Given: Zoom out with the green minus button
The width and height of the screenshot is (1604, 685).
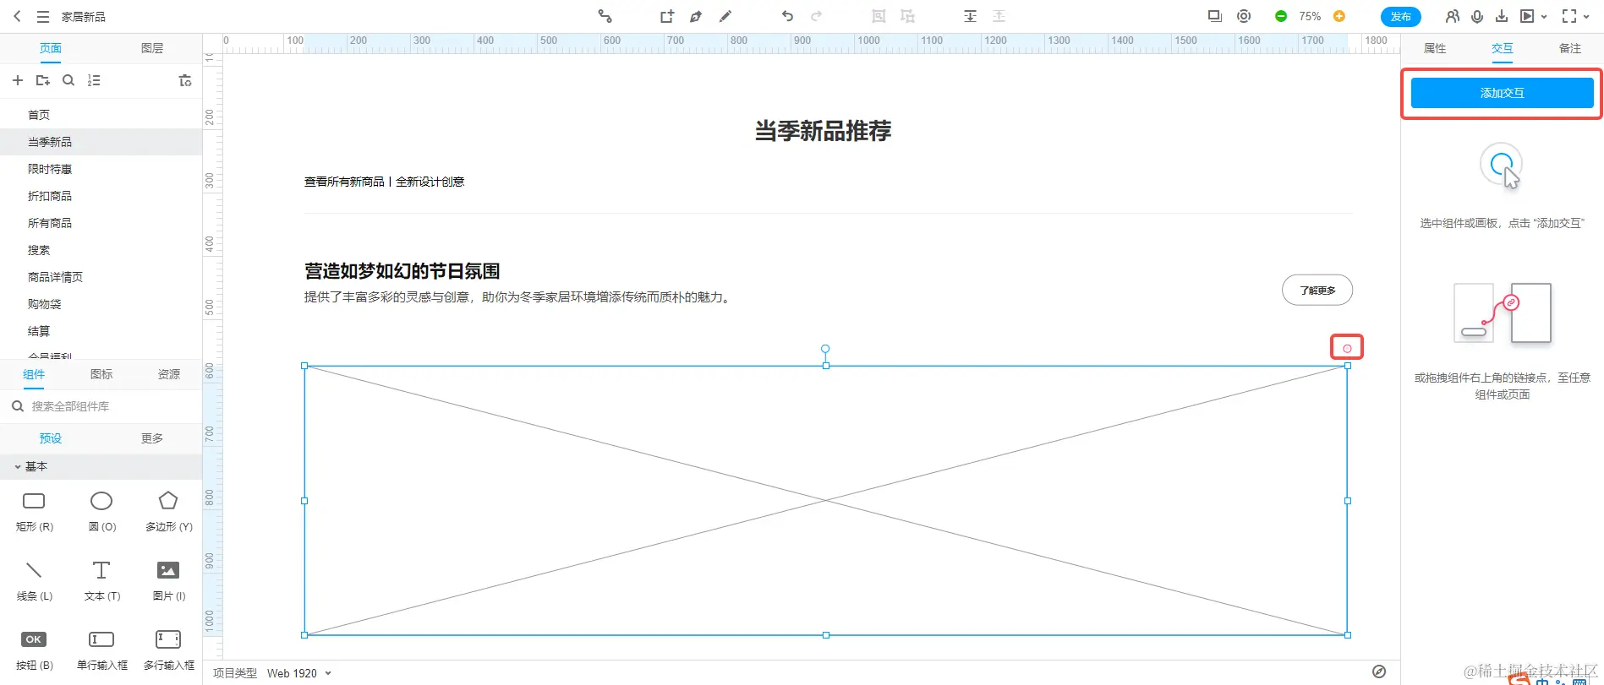Looking at the screenshot, I should tap(1281, 16).
